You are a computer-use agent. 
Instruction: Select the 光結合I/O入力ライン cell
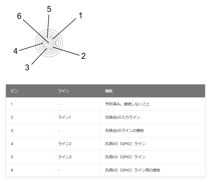pyautogui.click(x=153, y=117)
